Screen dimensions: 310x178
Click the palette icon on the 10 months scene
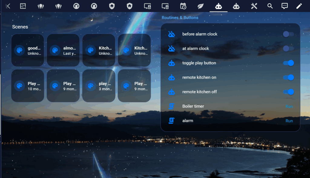(x=19, y=86)
